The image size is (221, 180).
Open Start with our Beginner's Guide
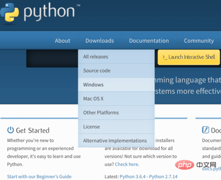pyautogui.click(x=39, y=177)
